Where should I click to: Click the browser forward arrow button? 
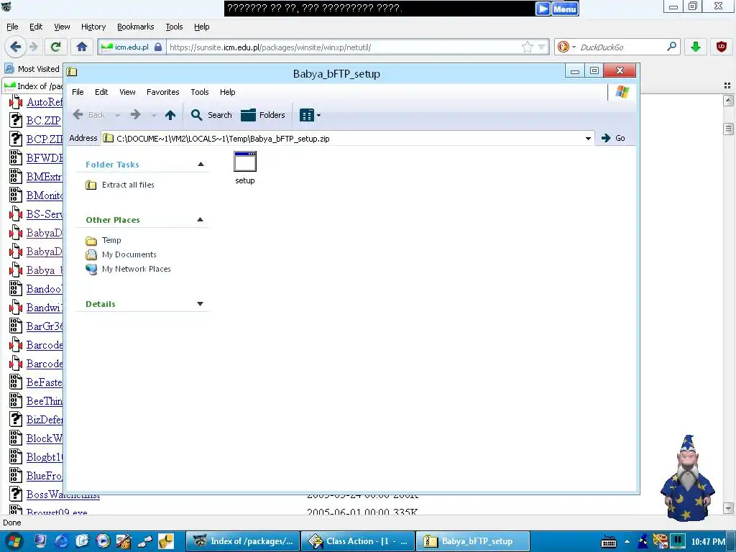tap(34, 47)
